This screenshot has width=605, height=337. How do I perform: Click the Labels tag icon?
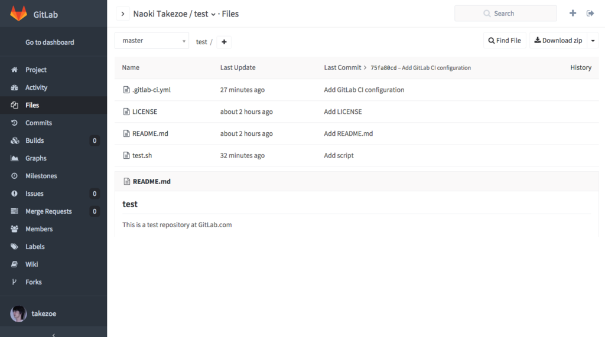(14, 246)
